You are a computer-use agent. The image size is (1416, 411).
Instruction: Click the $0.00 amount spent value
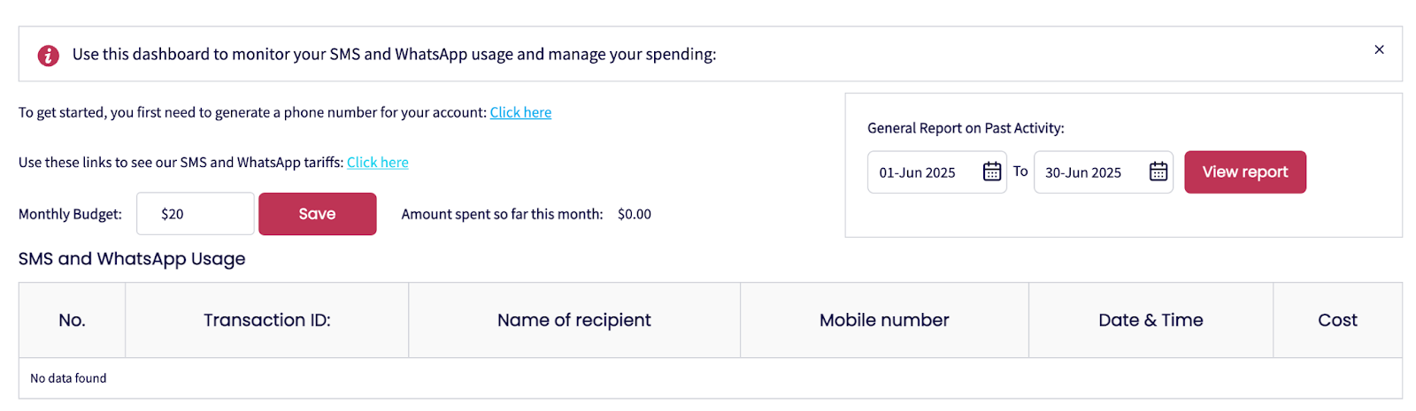coord(635,214)
